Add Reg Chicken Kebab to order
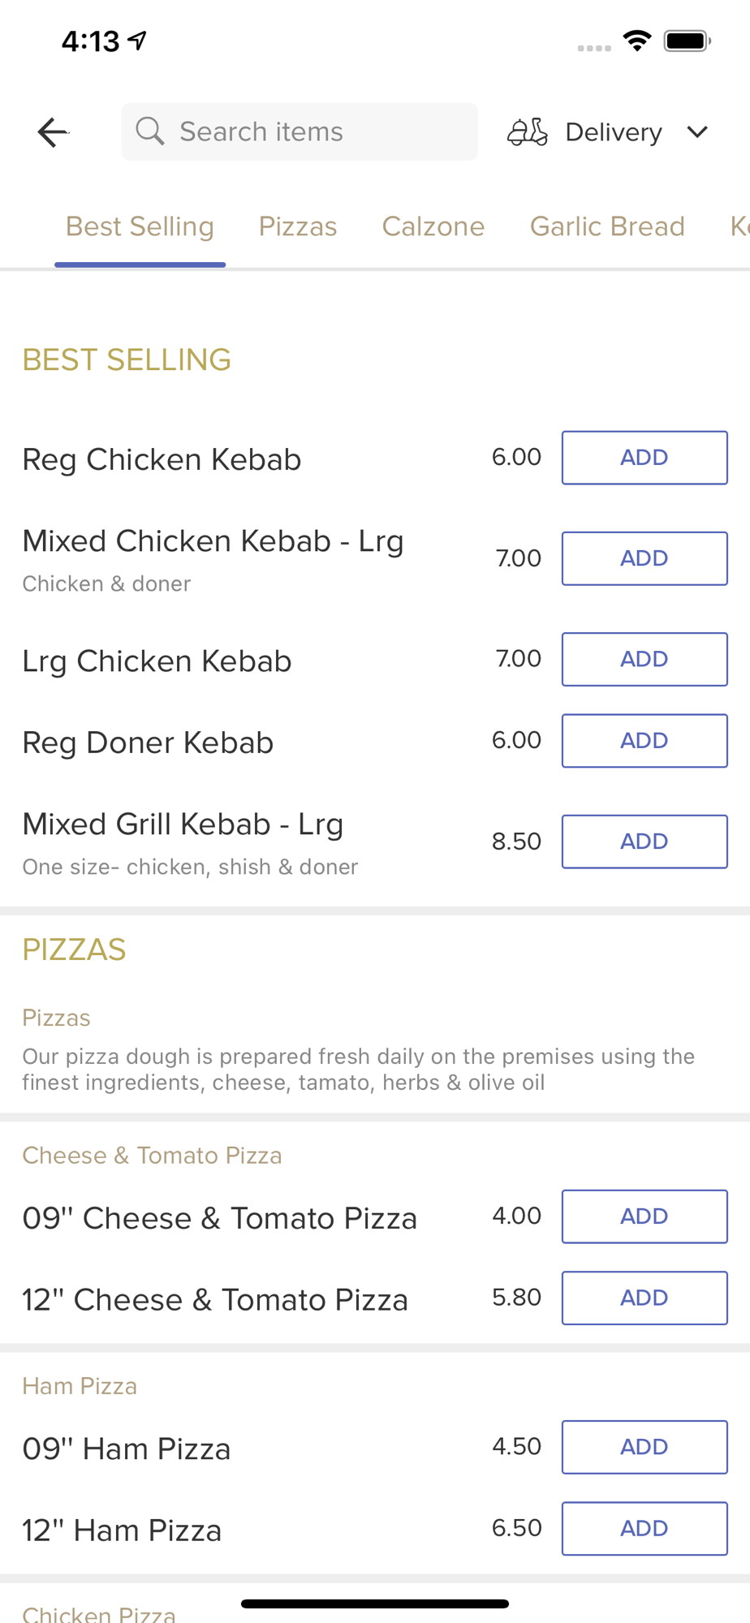This screenshot has height=1623, width=750. coord(644,458)
